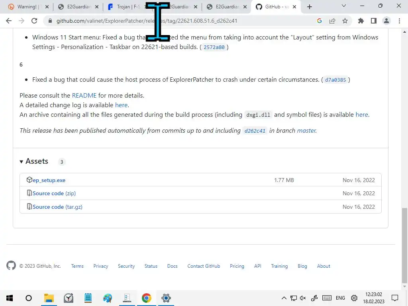The width and height of the screenshot is (408, 306).
Task: Open footer Pricing link
Action: (x=237, y=266)
